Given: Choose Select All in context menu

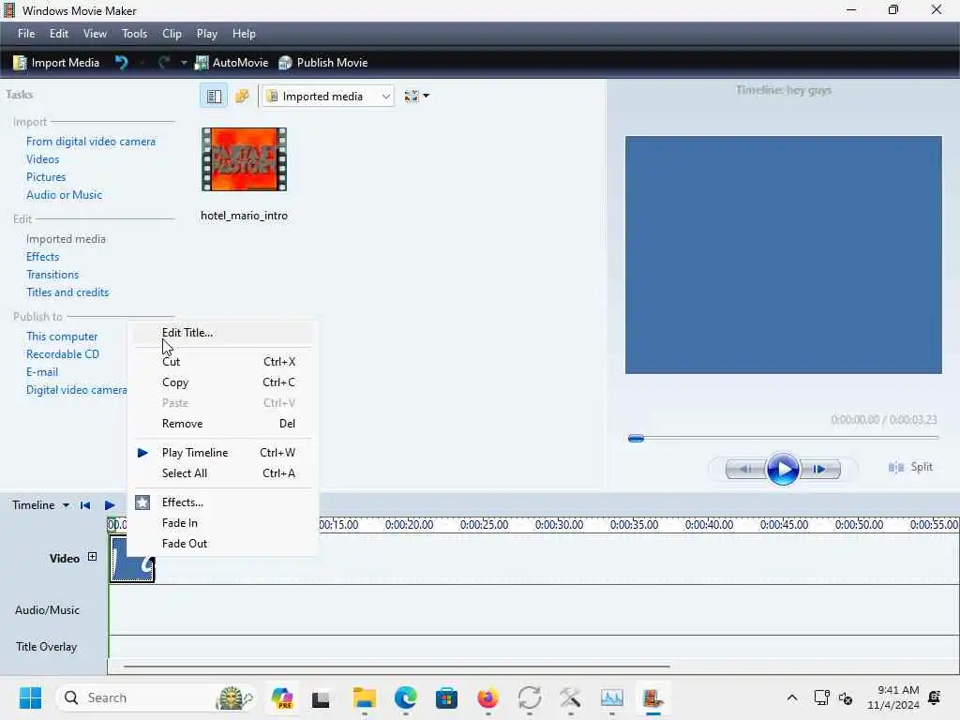Looking at the screenshot, I should point(223,473).
